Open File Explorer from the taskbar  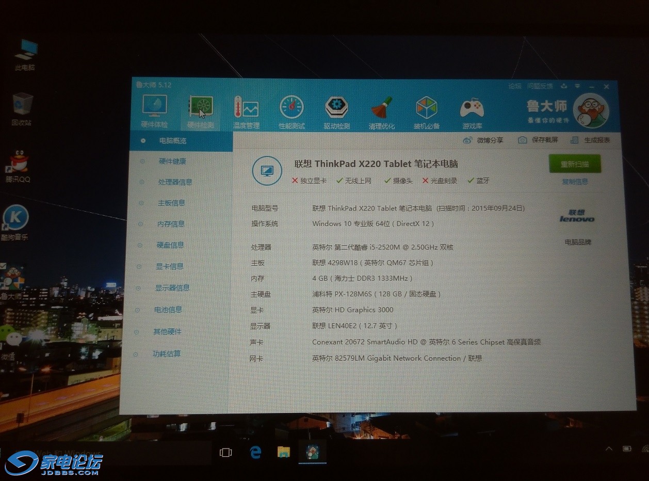coord(283,453)
